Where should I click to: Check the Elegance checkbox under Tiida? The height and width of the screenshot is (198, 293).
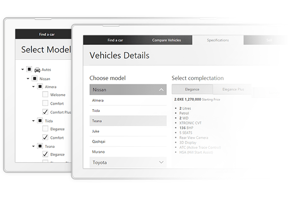pyautogui.click(x=45, y=129)
